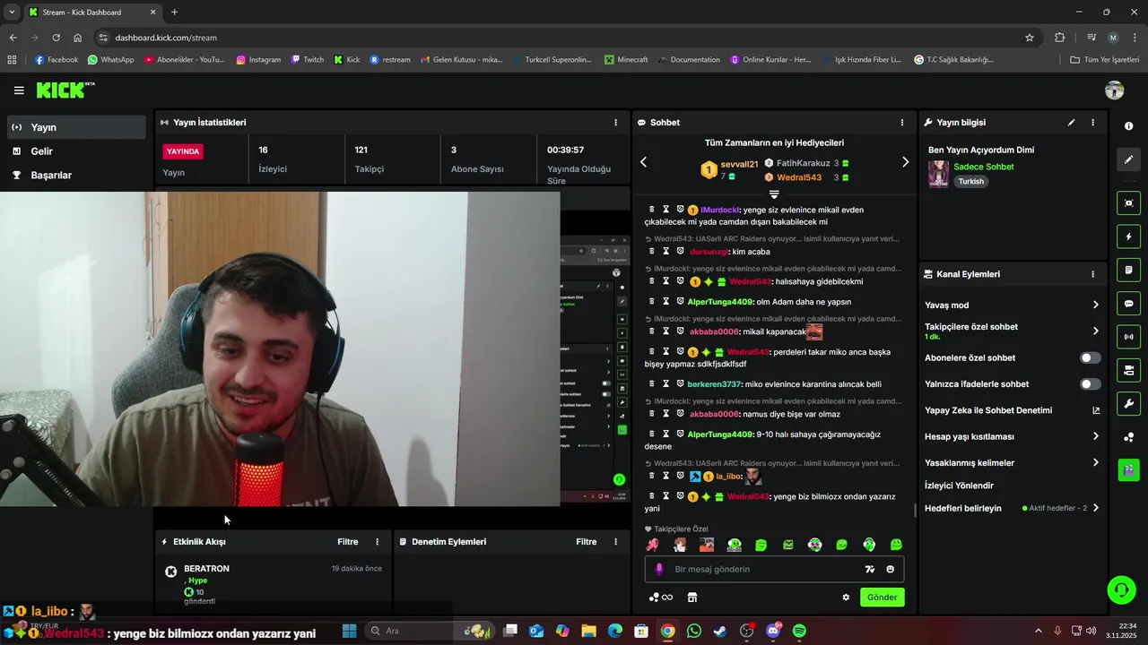Expand Yavaş mod settings
The height and width of the screenshot is (645, 1148).
[x=1012, y=305]
